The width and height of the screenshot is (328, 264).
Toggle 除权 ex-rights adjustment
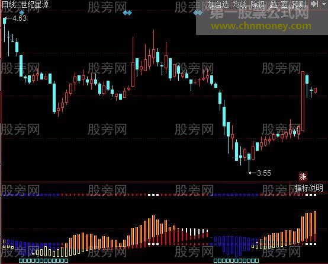(258, 4)
